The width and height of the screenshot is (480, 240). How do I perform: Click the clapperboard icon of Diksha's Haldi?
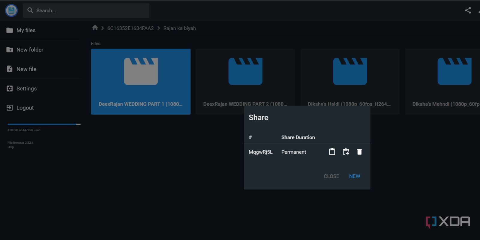[x=350, y=71]
